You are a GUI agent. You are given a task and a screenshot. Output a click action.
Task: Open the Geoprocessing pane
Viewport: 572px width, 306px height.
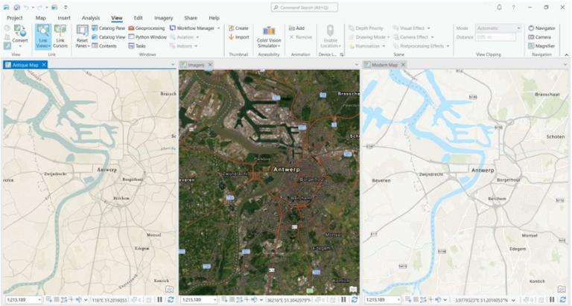(147, 28)
